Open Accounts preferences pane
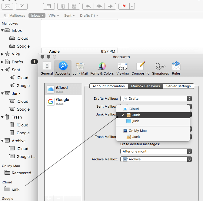This screenshot has width=203, height=201. pyautogui.click(x=63, y=68)
